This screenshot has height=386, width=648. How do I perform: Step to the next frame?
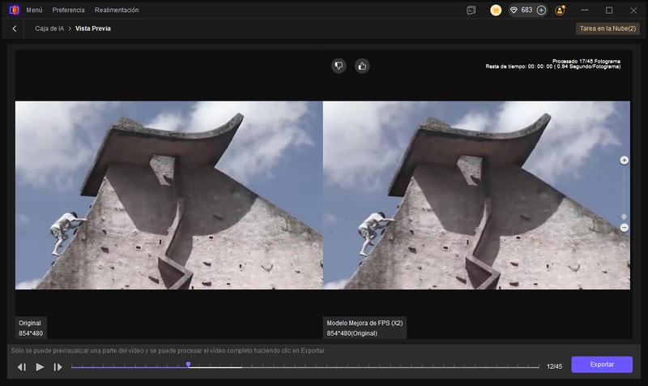[58, 367]
